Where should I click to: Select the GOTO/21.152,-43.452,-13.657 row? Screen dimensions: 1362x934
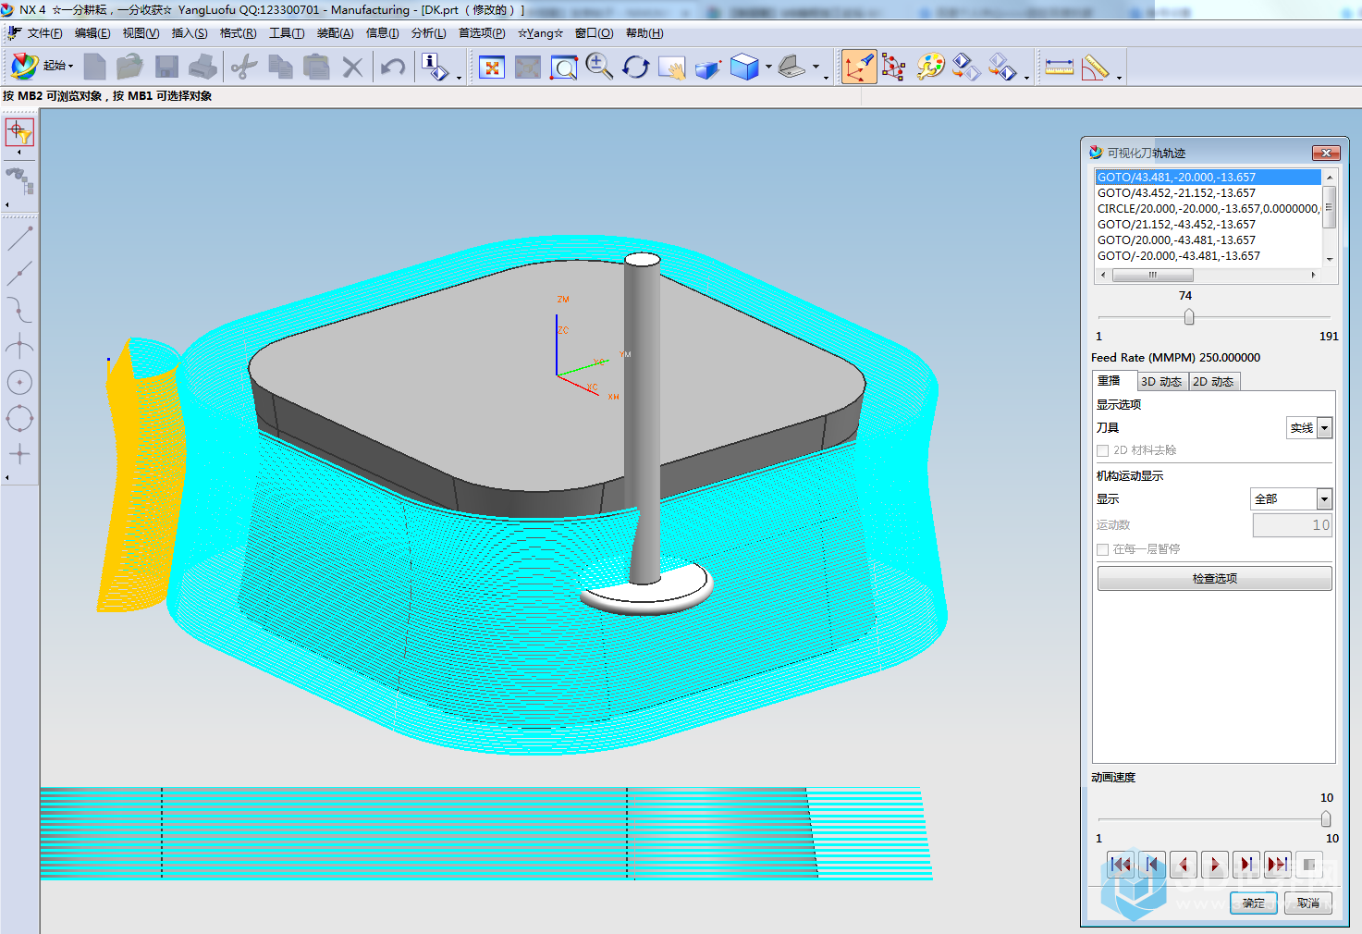(x=1209, y=225)
